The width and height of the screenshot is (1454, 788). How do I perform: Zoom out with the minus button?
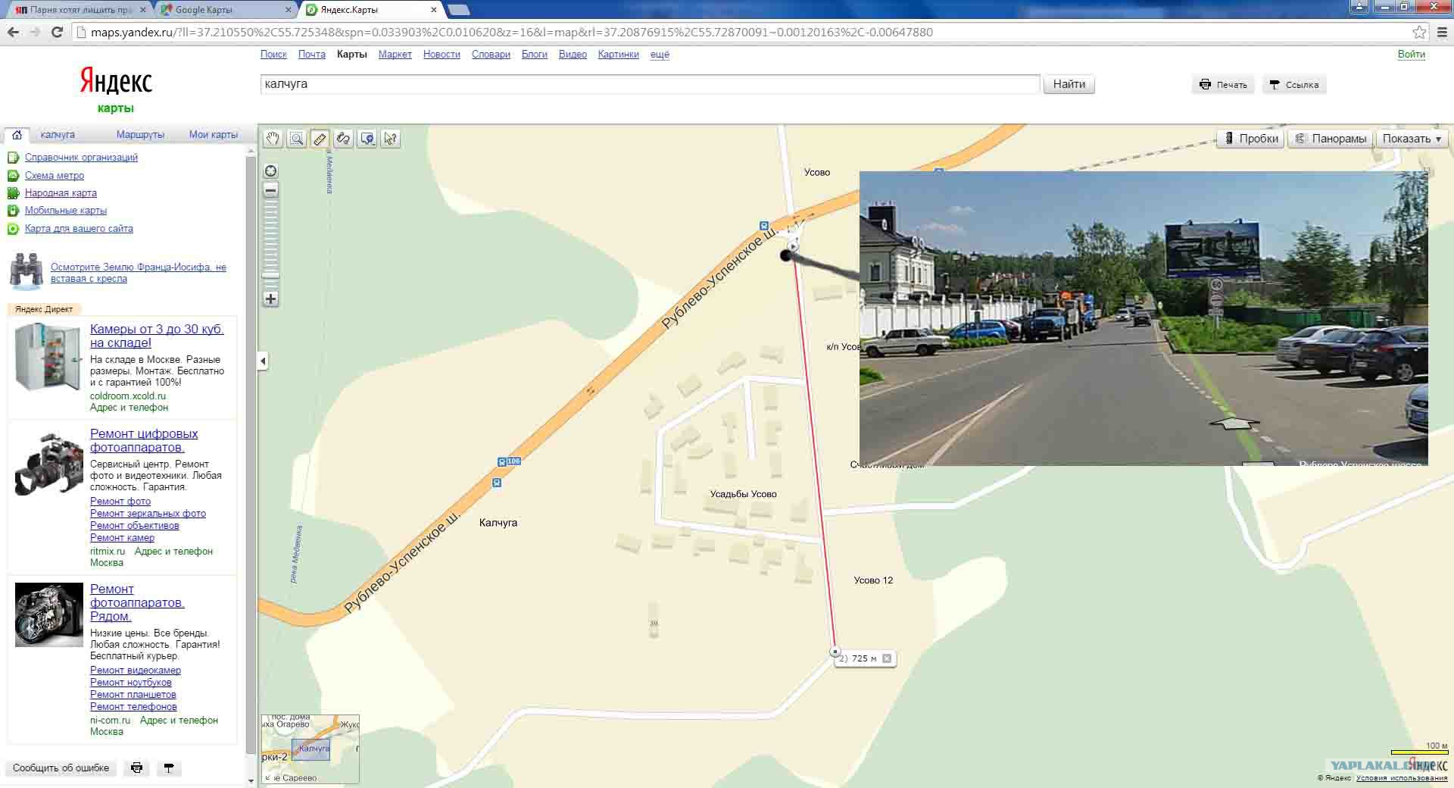(270, 190)
